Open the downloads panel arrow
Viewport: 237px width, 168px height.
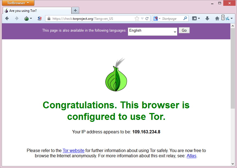coord(207,19)
